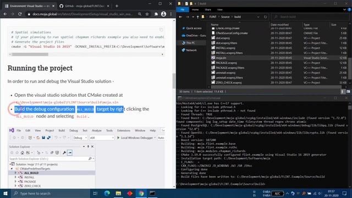
Task: Open the File tab in File Explorer
Action: point(183,10)
